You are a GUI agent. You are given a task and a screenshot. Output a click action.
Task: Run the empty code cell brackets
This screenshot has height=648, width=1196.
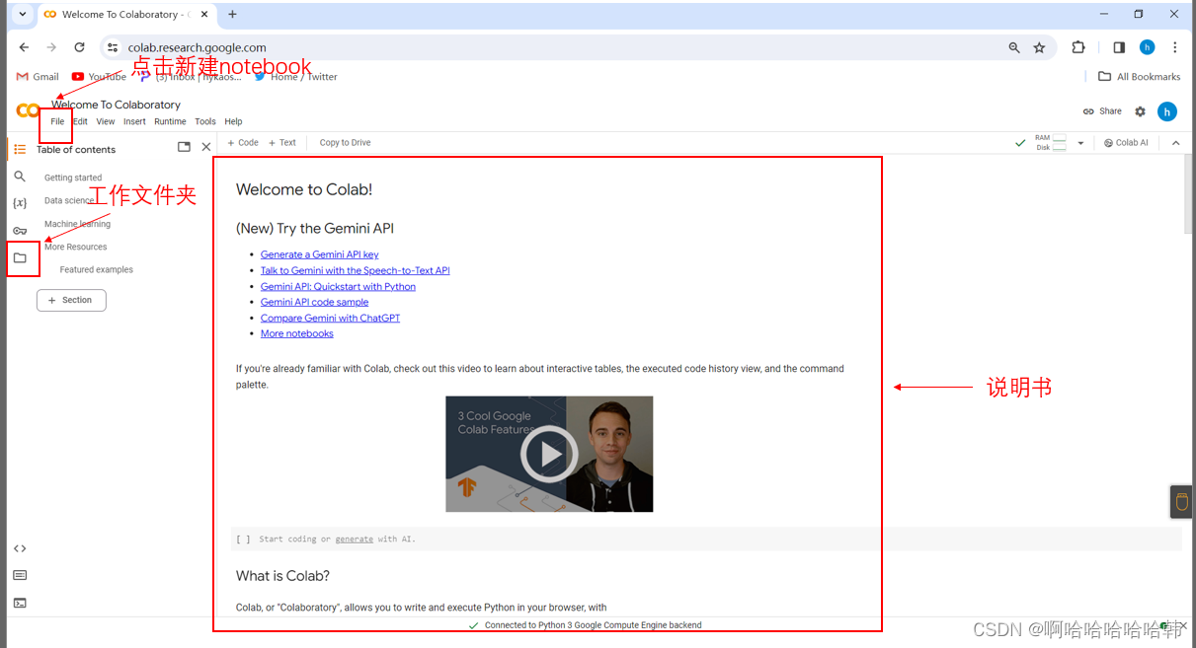tap(243, 540)
